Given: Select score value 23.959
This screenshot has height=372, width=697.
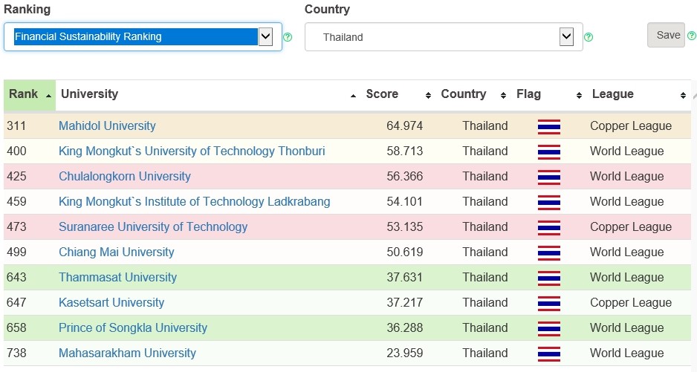Looking at the screenshot, I should click(404, 353).
